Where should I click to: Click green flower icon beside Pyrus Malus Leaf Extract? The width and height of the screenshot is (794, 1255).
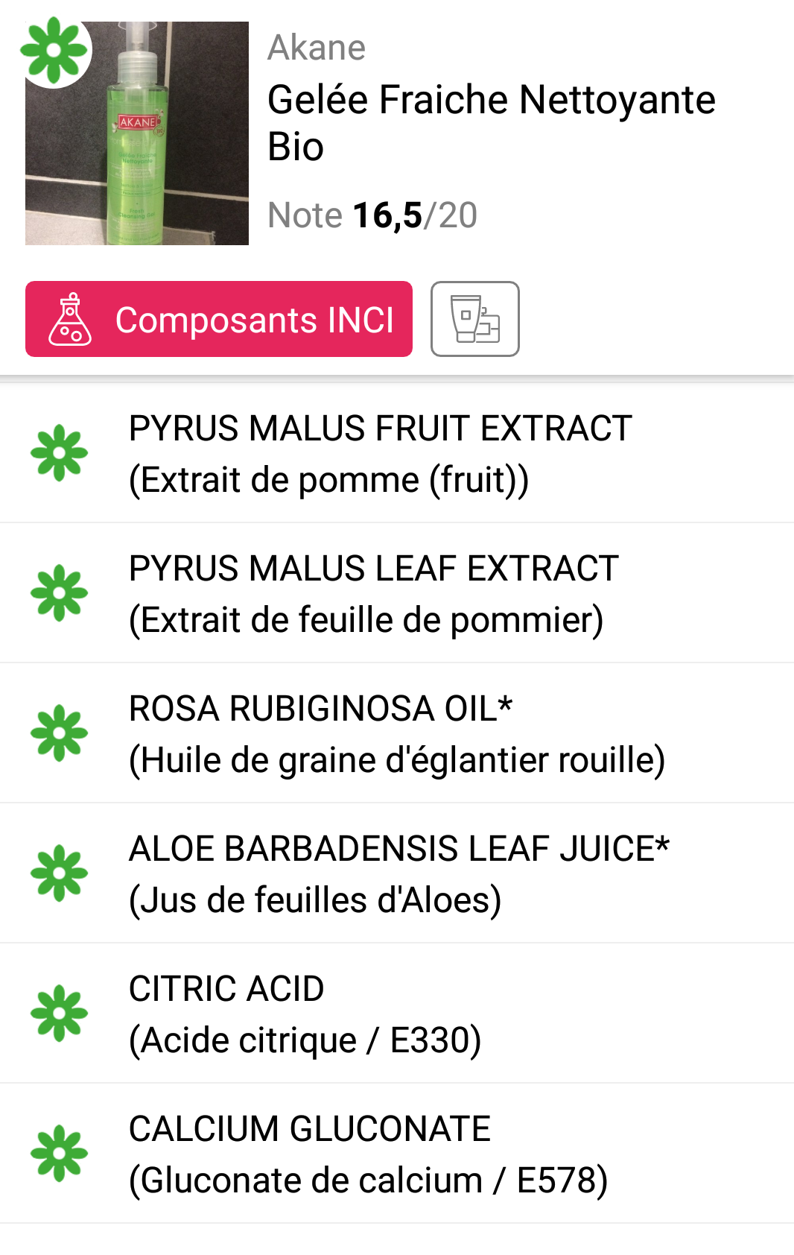[60, 593]
